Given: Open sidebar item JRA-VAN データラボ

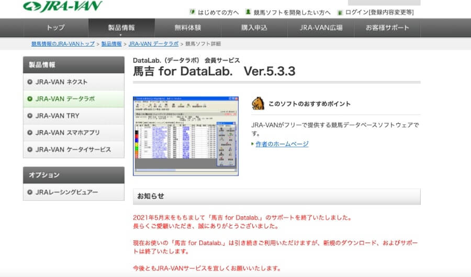Looking at the screenshot, I should coord(74,99).
